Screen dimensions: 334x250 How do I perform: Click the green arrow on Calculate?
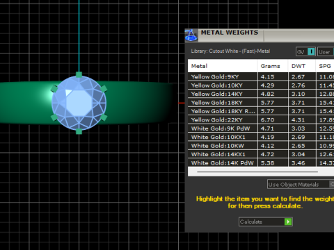288,222
